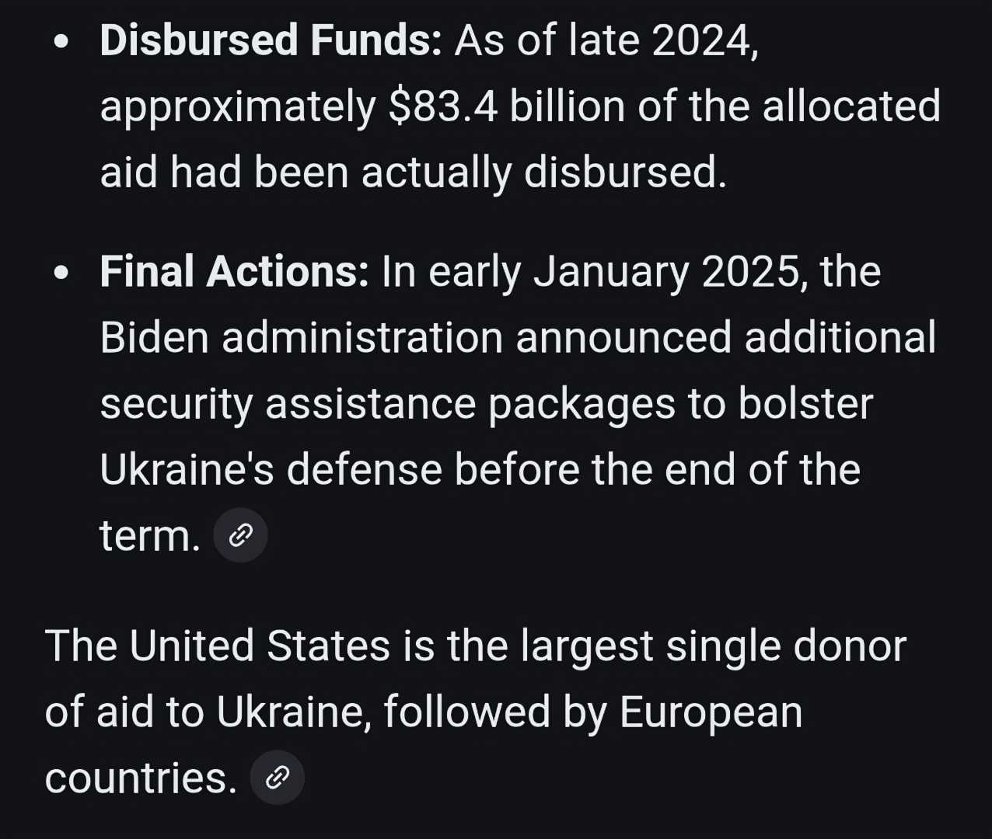Click the bold "Disbursed Funds:" label
Image resolution: width=992 pixels, height=839 pixels.
[x=271, y=40]
